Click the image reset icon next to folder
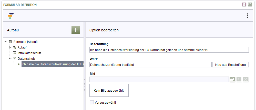The width and height of the screenshot is (256, 110). [239, 79]
